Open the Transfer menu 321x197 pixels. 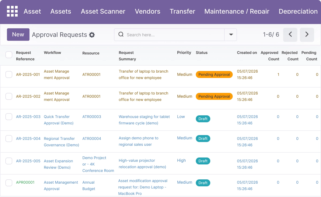(x=182, y=11)
